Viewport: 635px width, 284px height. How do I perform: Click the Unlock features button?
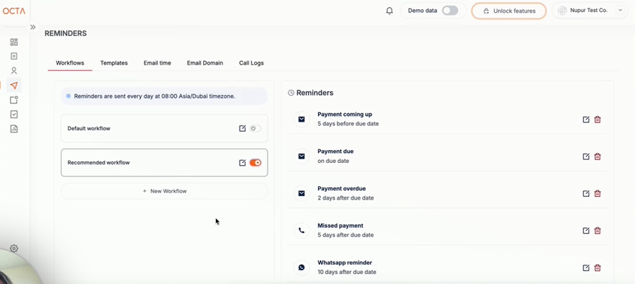(508, 11)
